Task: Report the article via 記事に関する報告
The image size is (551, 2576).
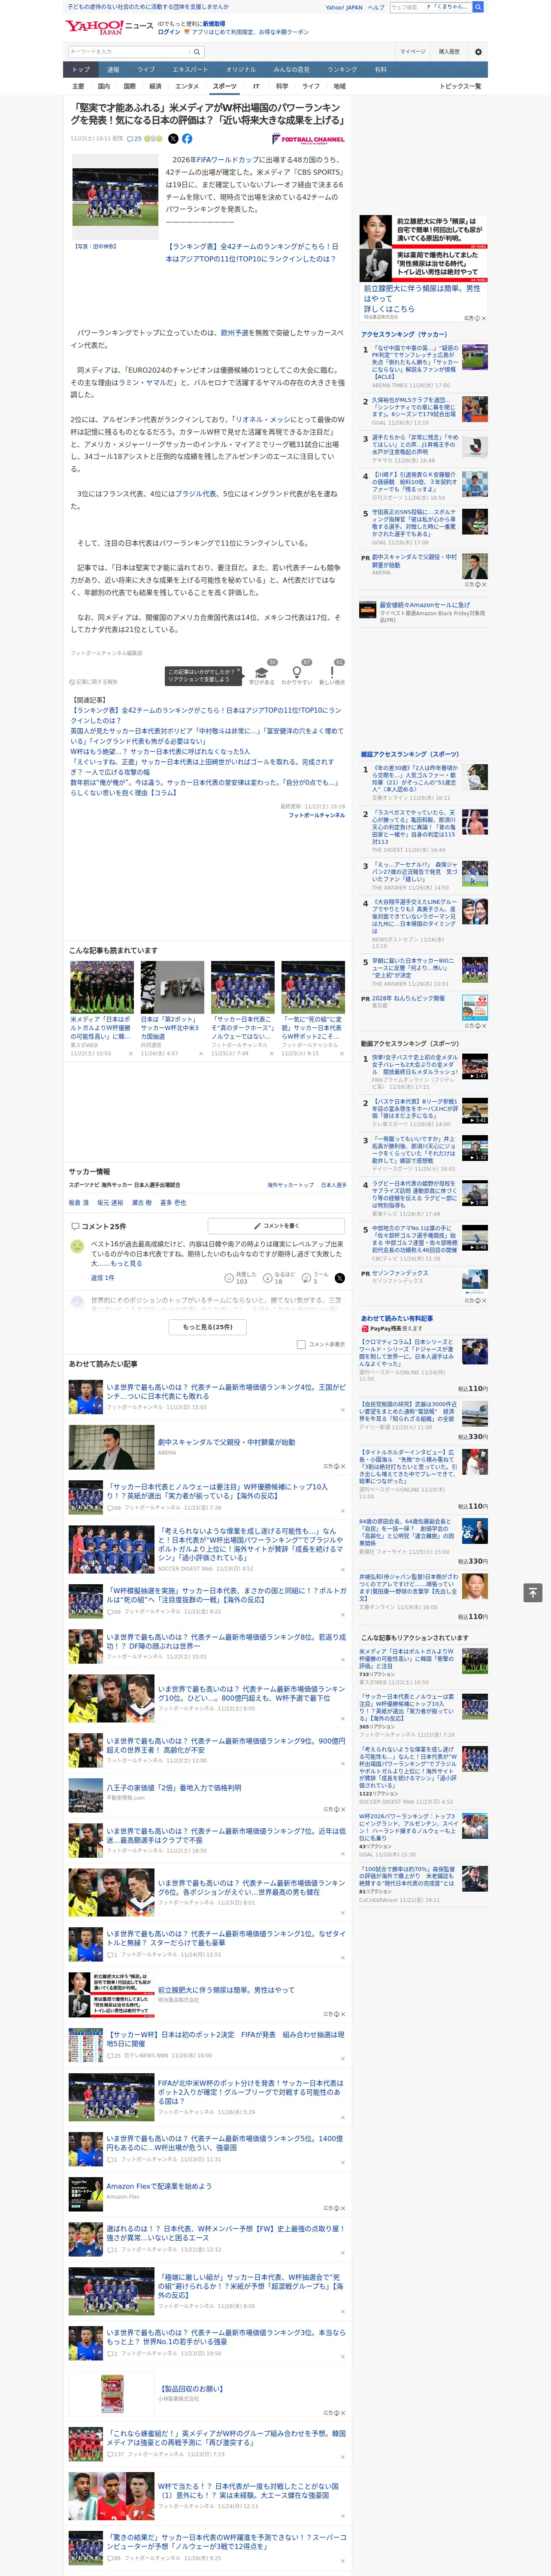Action: [x=93, y=682]
